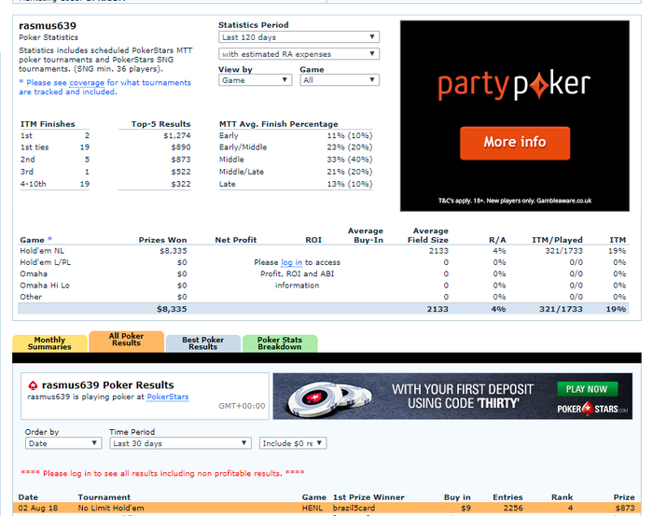Image resolution: width=653 pixels, height=516 pixels.
Task: Click the brazil5card winner name
Action: pos(354,509)
